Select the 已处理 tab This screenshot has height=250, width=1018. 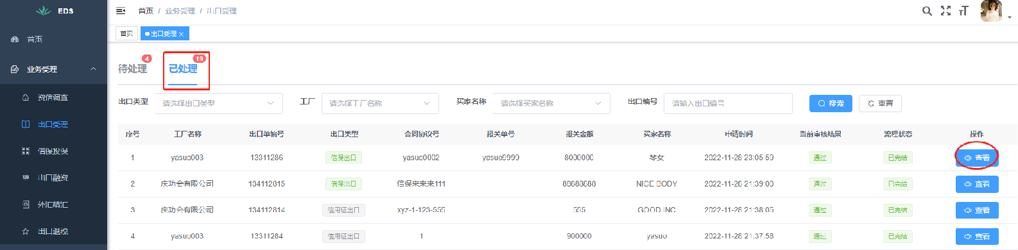(183, 69)
